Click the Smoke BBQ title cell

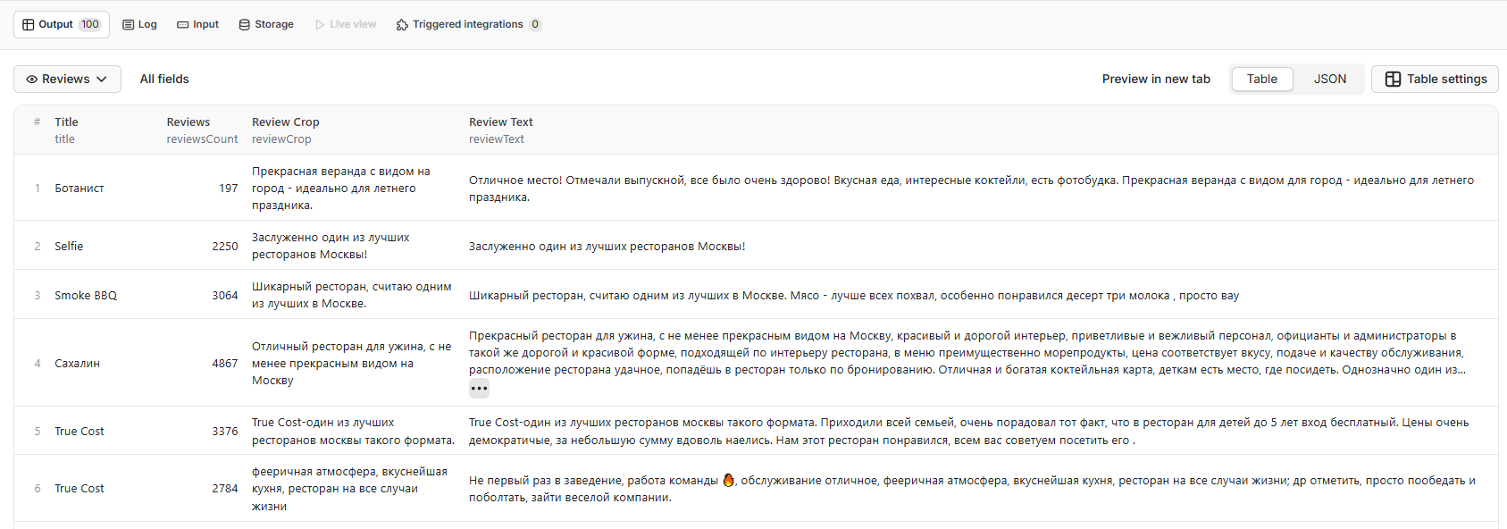pos(86,295)
